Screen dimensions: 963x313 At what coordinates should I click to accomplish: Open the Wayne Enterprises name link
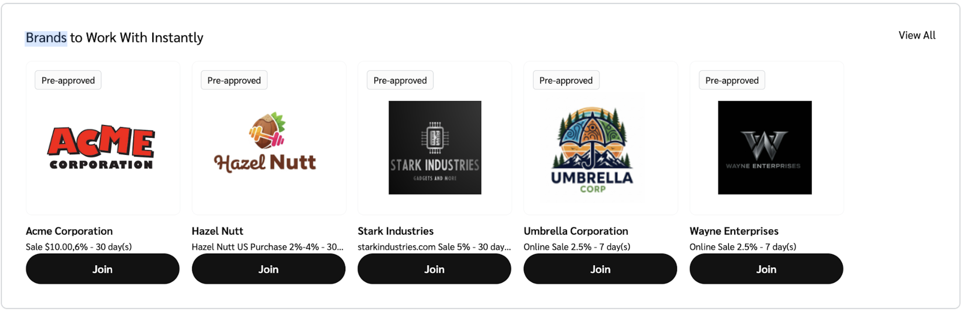734,231
